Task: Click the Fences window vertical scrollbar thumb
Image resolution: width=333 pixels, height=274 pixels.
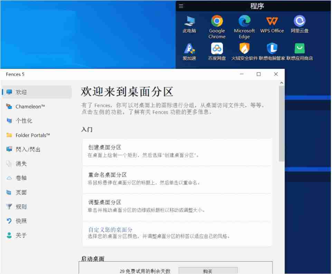Action: [x=282, y=124]
